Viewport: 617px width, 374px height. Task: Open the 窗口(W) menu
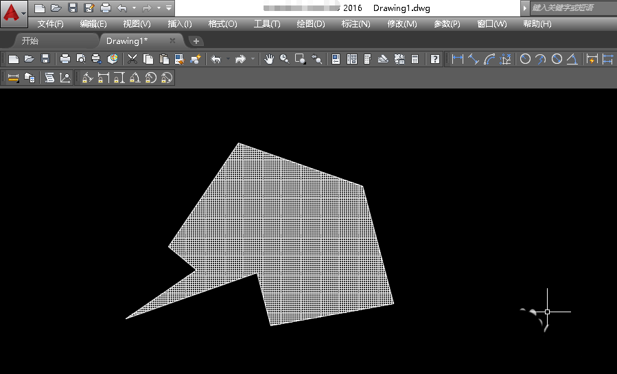[492, 24]
